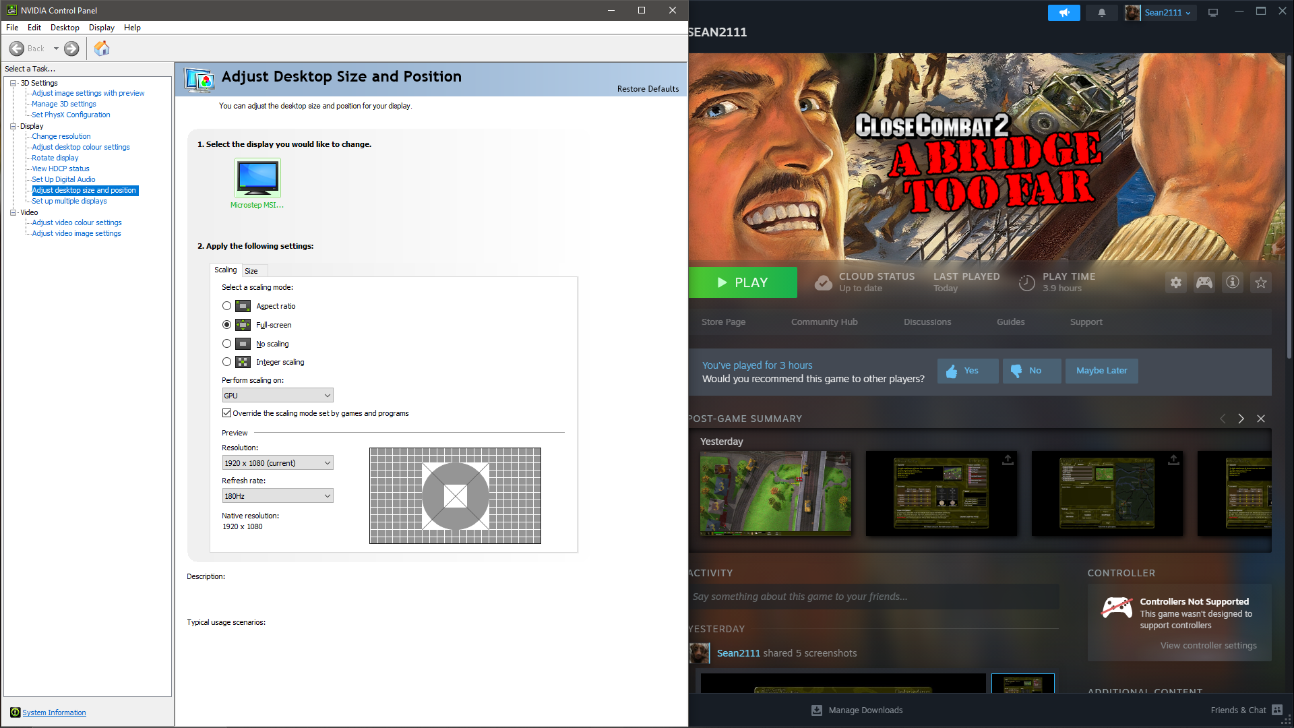
Task: Open Perform scaling on GPU dropdown
Action: (277, 396)
